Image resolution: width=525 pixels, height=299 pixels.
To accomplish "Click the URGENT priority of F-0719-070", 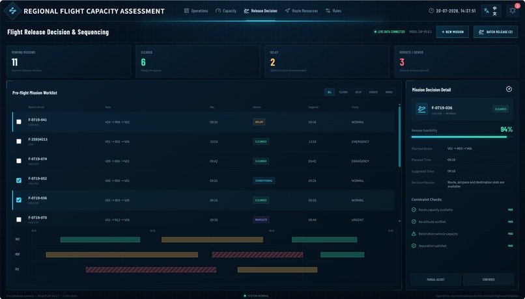I will pos(358,220).
